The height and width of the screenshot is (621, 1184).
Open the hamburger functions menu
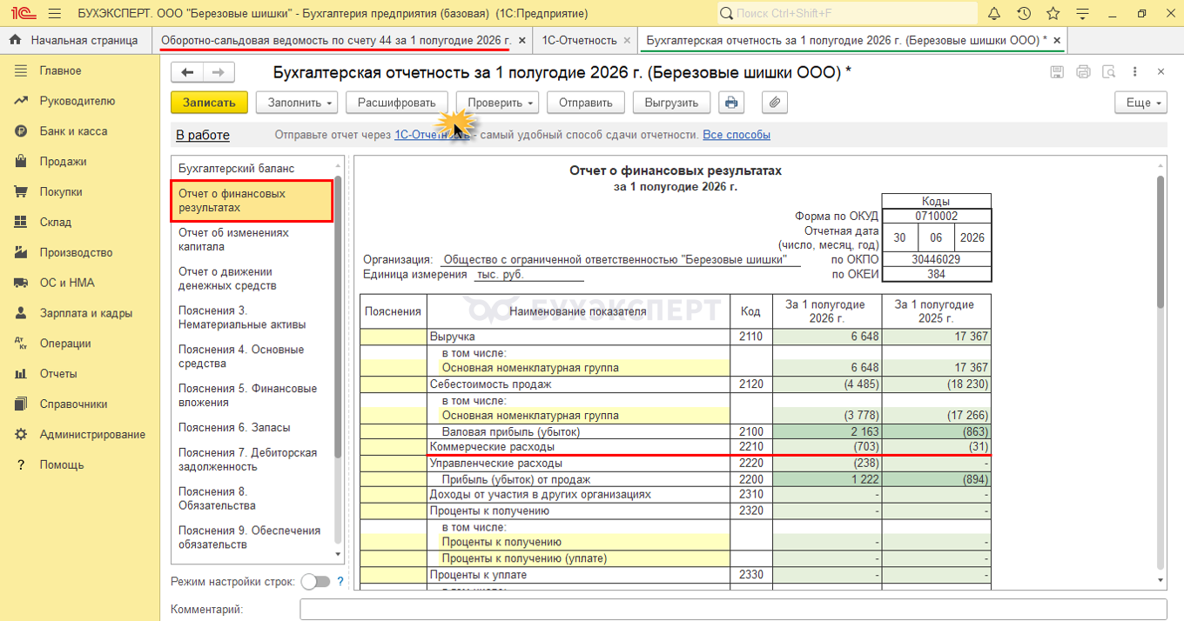pos(54,13)
